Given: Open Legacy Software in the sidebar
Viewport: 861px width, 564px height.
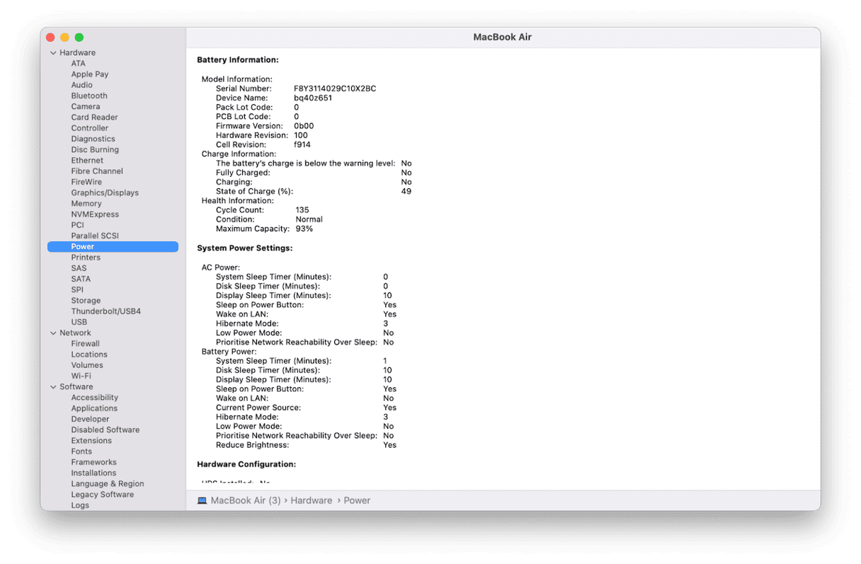Looking at the screenshot, I should point(103,495).
